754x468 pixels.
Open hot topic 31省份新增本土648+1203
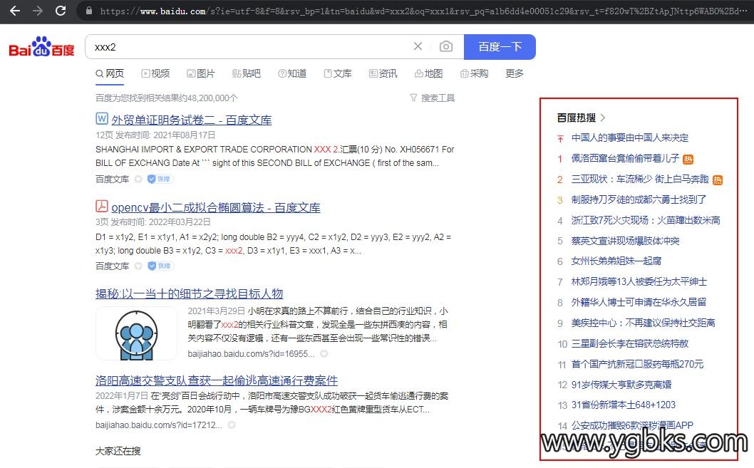[623, 405]
